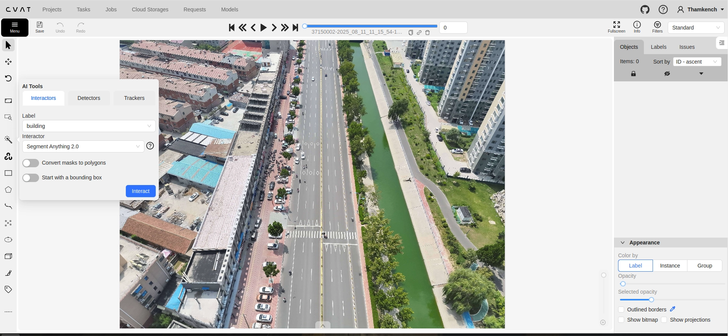Lock all objects with the lock icon
728x336 pixels.
coord(633,73)
